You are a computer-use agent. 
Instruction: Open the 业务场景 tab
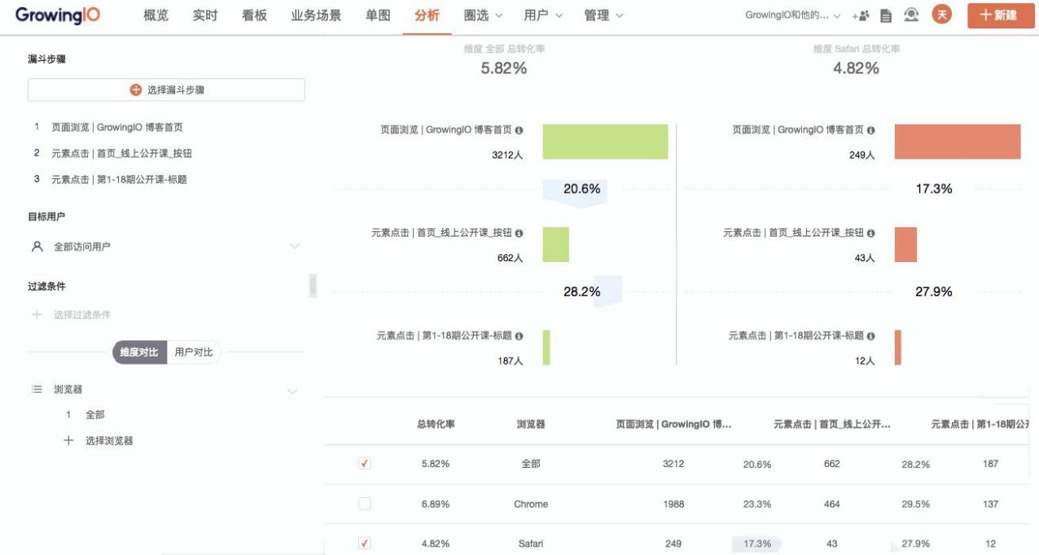click(x=316, y=15)
